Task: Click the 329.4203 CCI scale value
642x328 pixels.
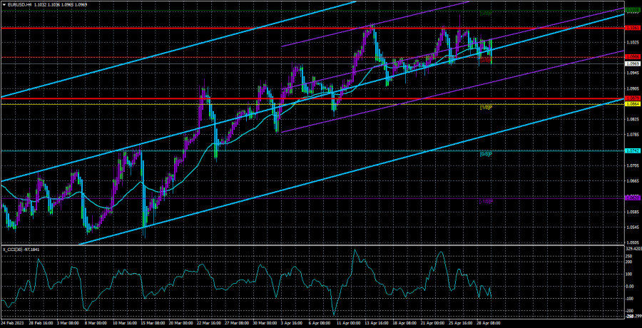Action: click(x=633, y=249)
